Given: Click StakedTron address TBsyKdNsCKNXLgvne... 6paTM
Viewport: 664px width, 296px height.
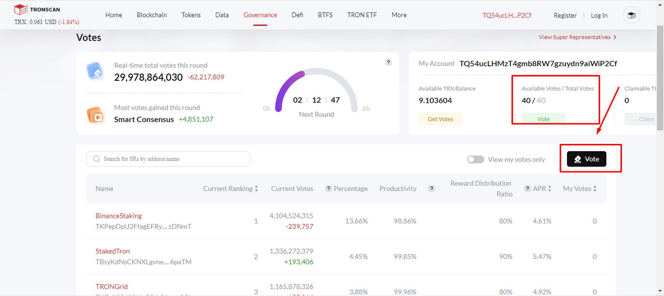Looking at the screenshot, I should pos(143,262).
